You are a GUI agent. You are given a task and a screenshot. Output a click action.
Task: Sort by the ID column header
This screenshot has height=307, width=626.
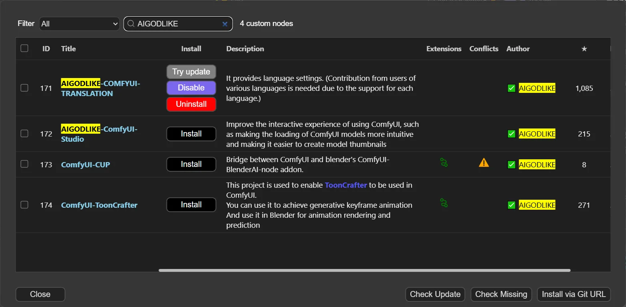coord(46,49)
